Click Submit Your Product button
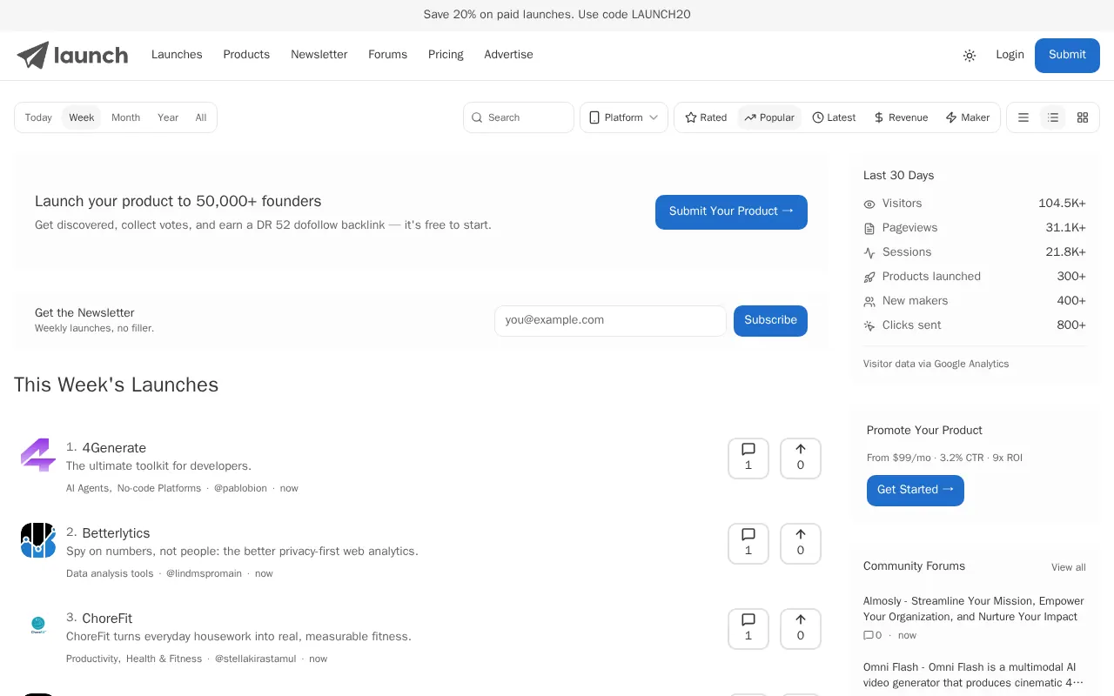 [731, 211]
